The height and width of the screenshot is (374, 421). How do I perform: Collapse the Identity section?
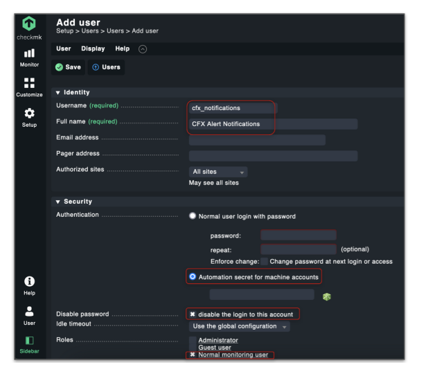[59, 92]
